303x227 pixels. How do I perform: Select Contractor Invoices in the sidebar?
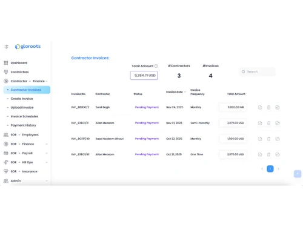(27, 90)
